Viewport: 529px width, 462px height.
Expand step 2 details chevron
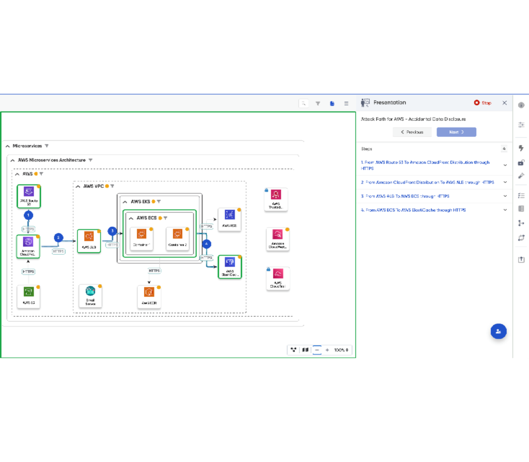(505, 182)
